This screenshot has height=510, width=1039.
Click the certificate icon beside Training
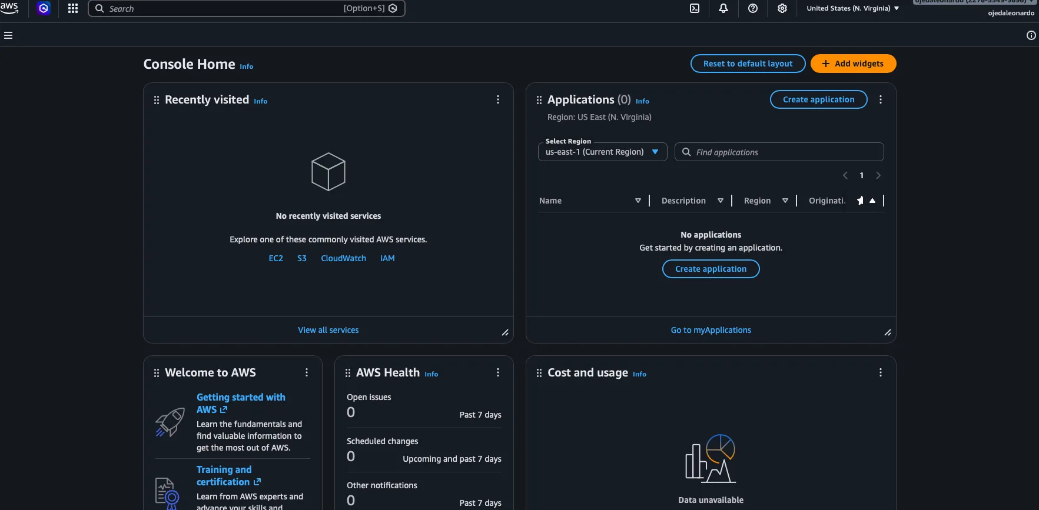coord(167,493)
